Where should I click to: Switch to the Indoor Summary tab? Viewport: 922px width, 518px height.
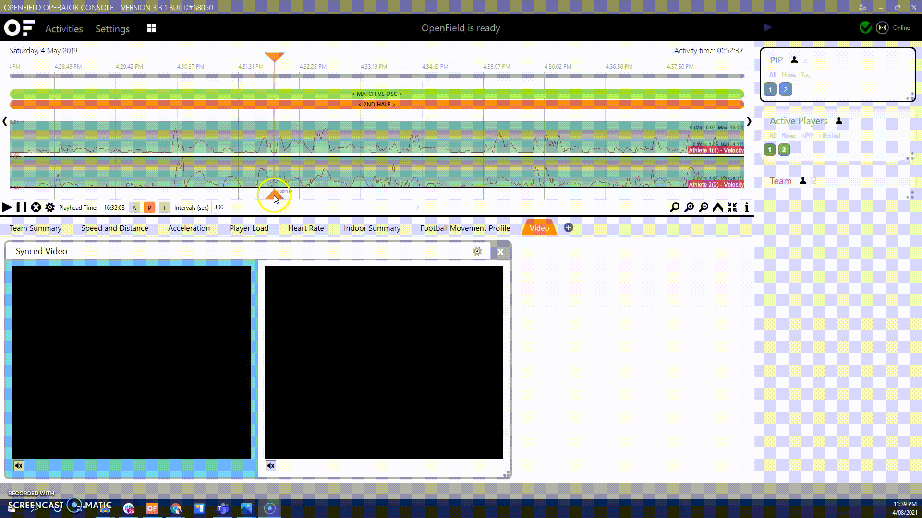372,228
